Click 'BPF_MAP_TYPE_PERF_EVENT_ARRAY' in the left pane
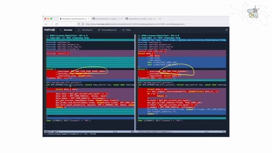 tap(88, 71)
